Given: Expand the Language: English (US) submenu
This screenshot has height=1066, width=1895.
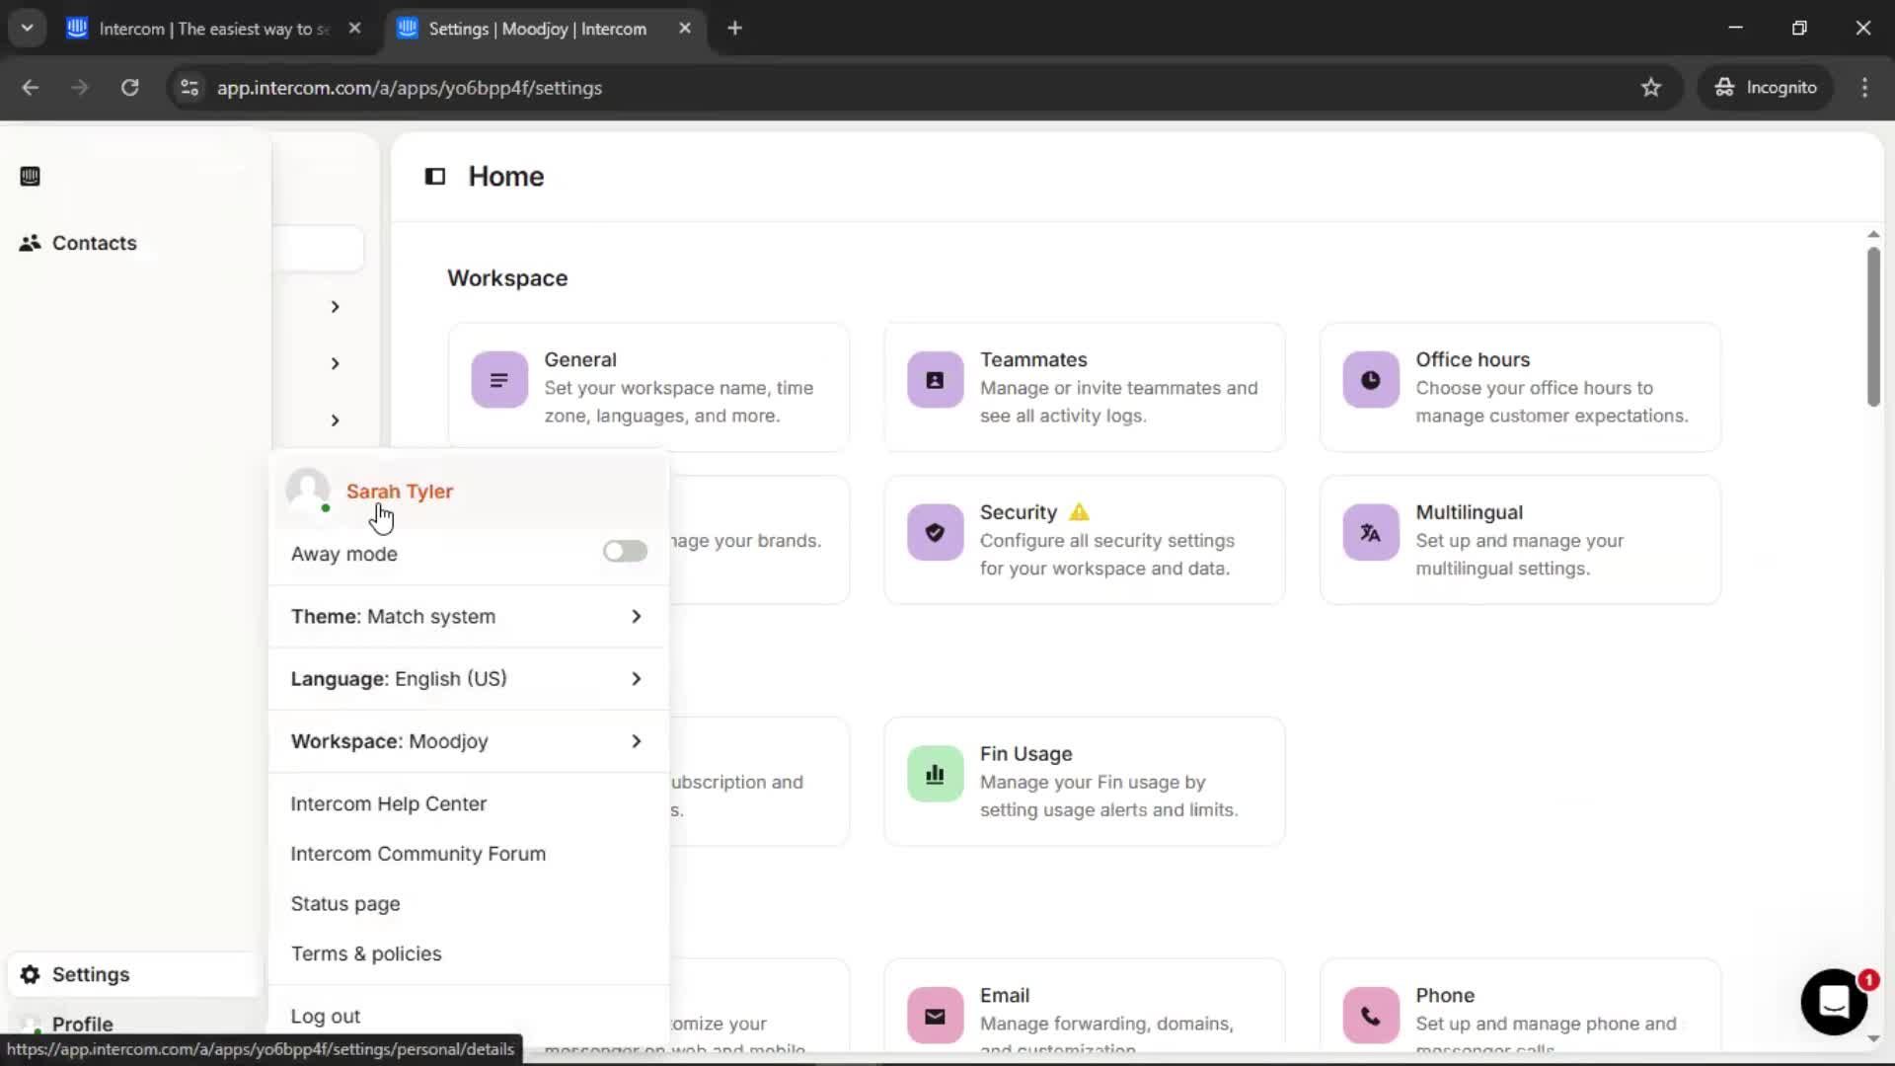Looking at the screenshot, I should pos(468,679).
